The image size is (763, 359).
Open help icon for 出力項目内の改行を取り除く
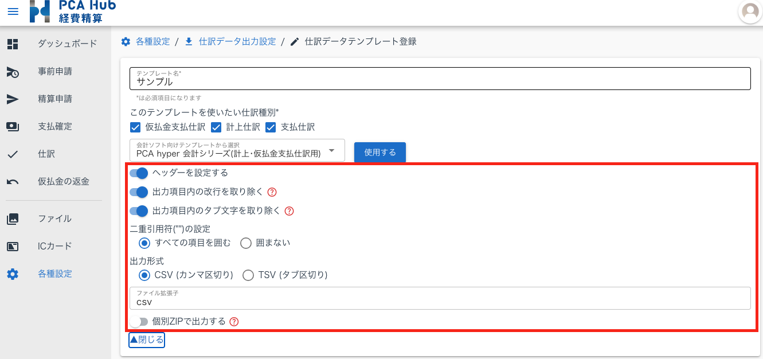tap(272, 192)
